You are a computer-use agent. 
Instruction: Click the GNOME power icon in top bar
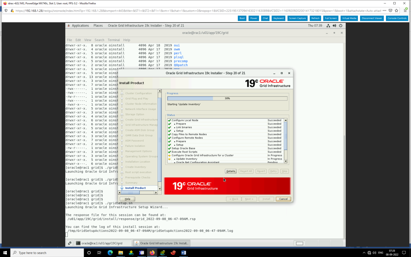[x=340, y=26]
